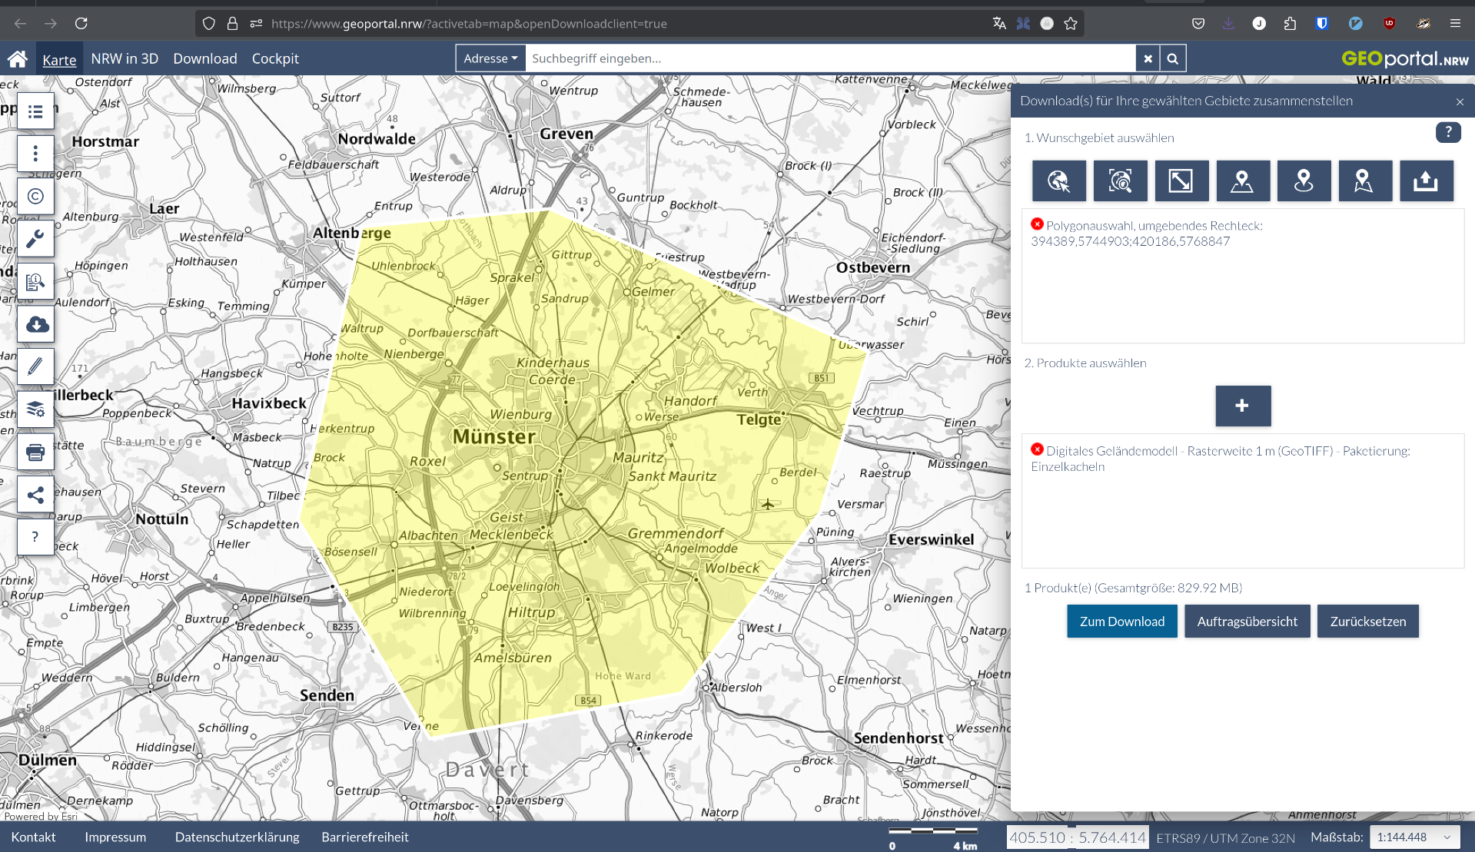Open the three-dot more options menu
Image resolution: width=1475 pixels, height=852 pixels.
(x=35, y=154)
